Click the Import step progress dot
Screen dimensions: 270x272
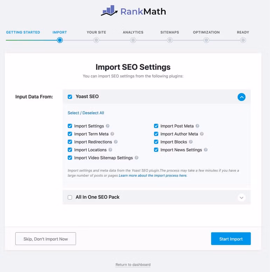[x=60, y=40]
